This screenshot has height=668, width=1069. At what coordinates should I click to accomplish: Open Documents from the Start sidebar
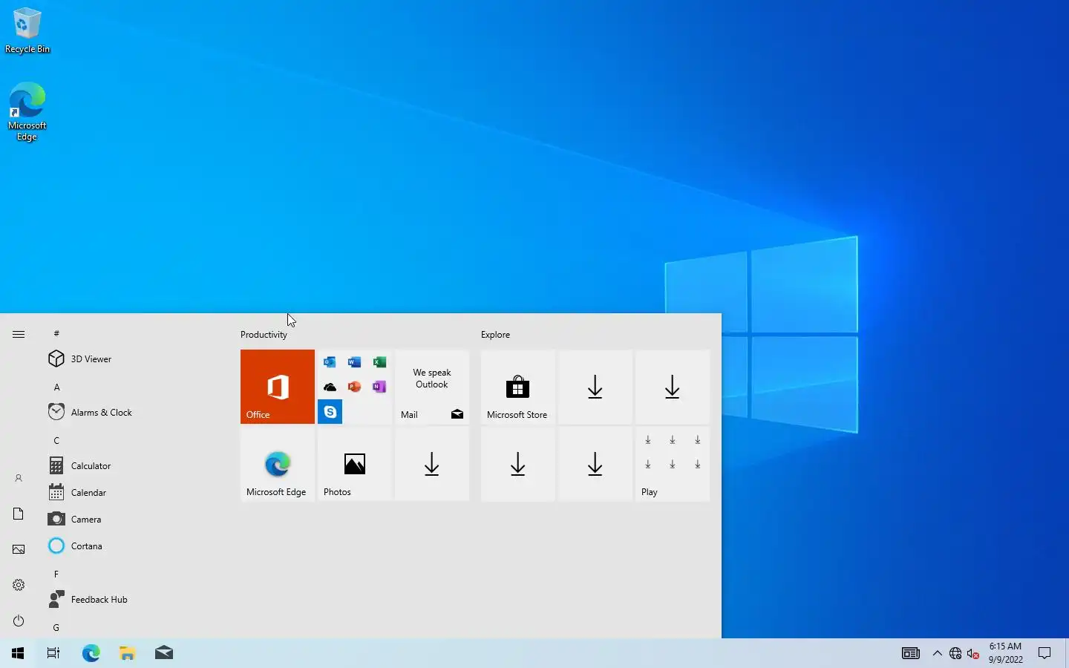coord(19,514)
